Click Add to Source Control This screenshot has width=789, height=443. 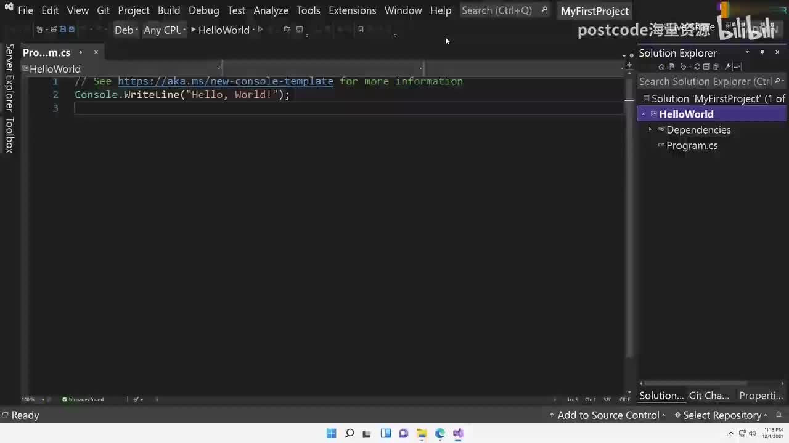[608, 415]
